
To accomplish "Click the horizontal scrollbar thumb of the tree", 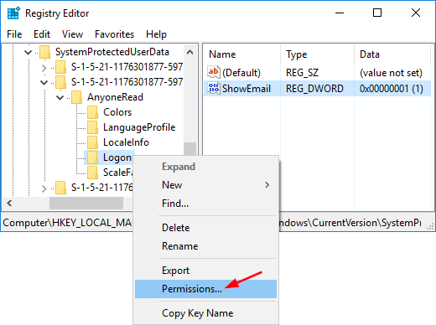I will click(x=86, y=203).
